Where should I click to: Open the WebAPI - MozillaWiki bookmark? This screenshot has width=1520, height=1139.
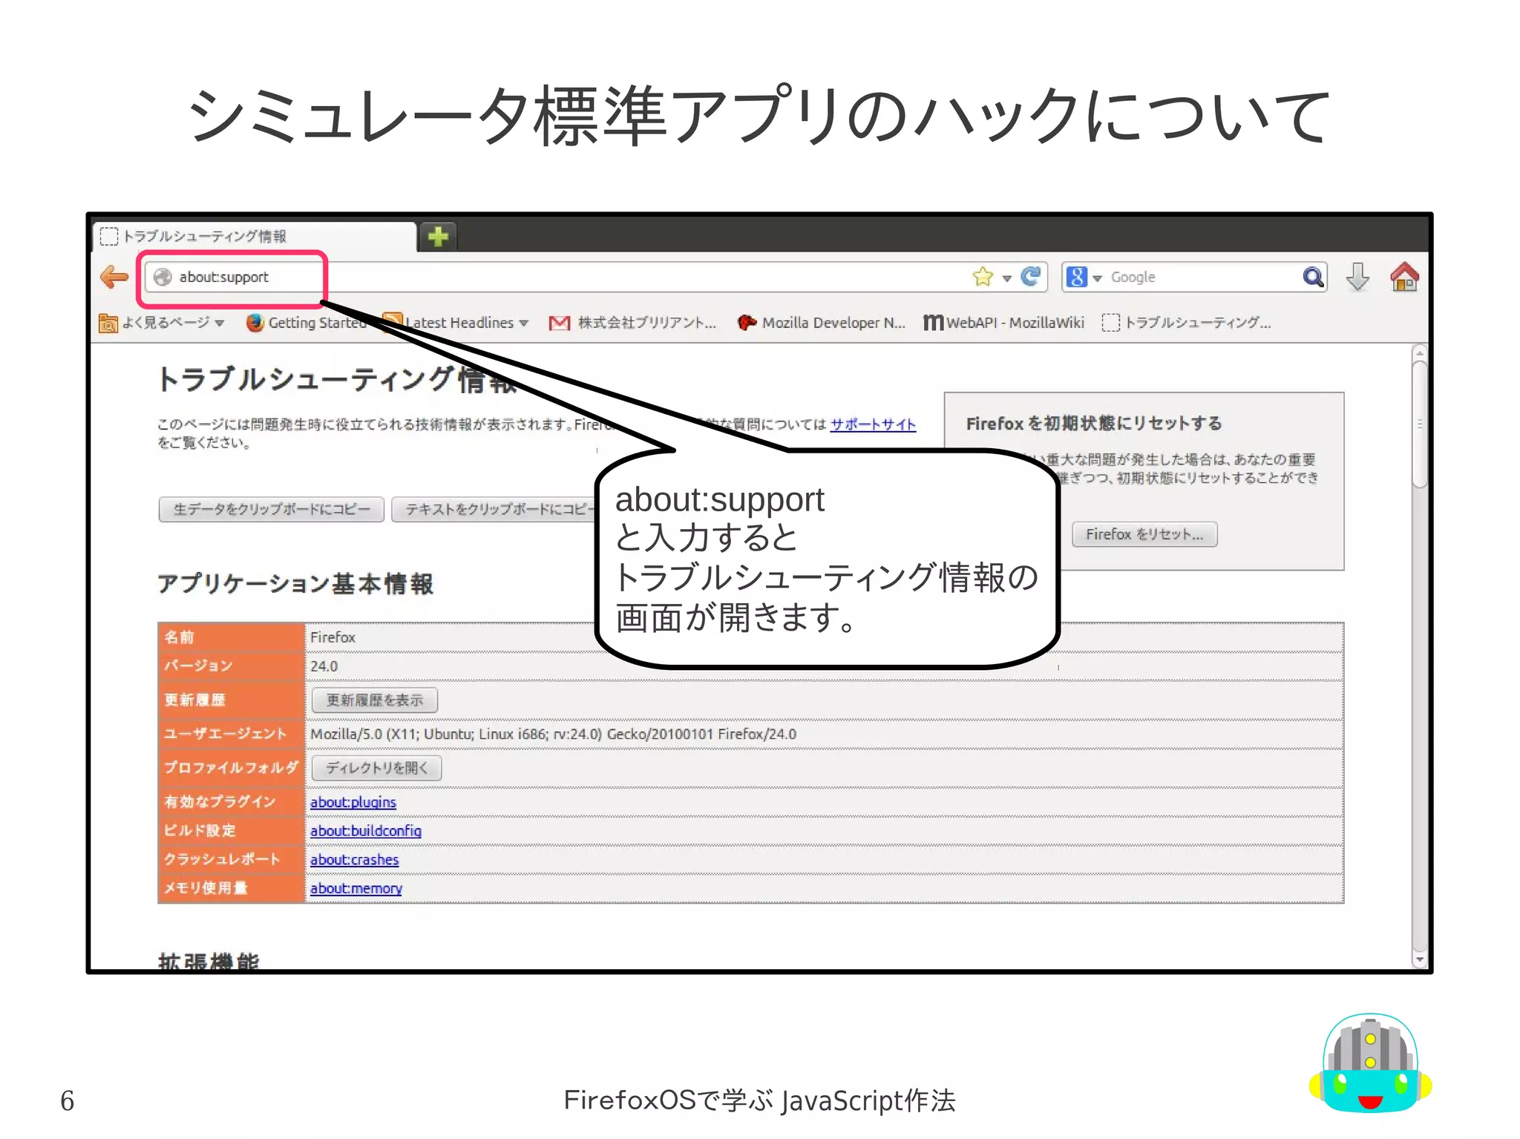[x=1004, y=323]
